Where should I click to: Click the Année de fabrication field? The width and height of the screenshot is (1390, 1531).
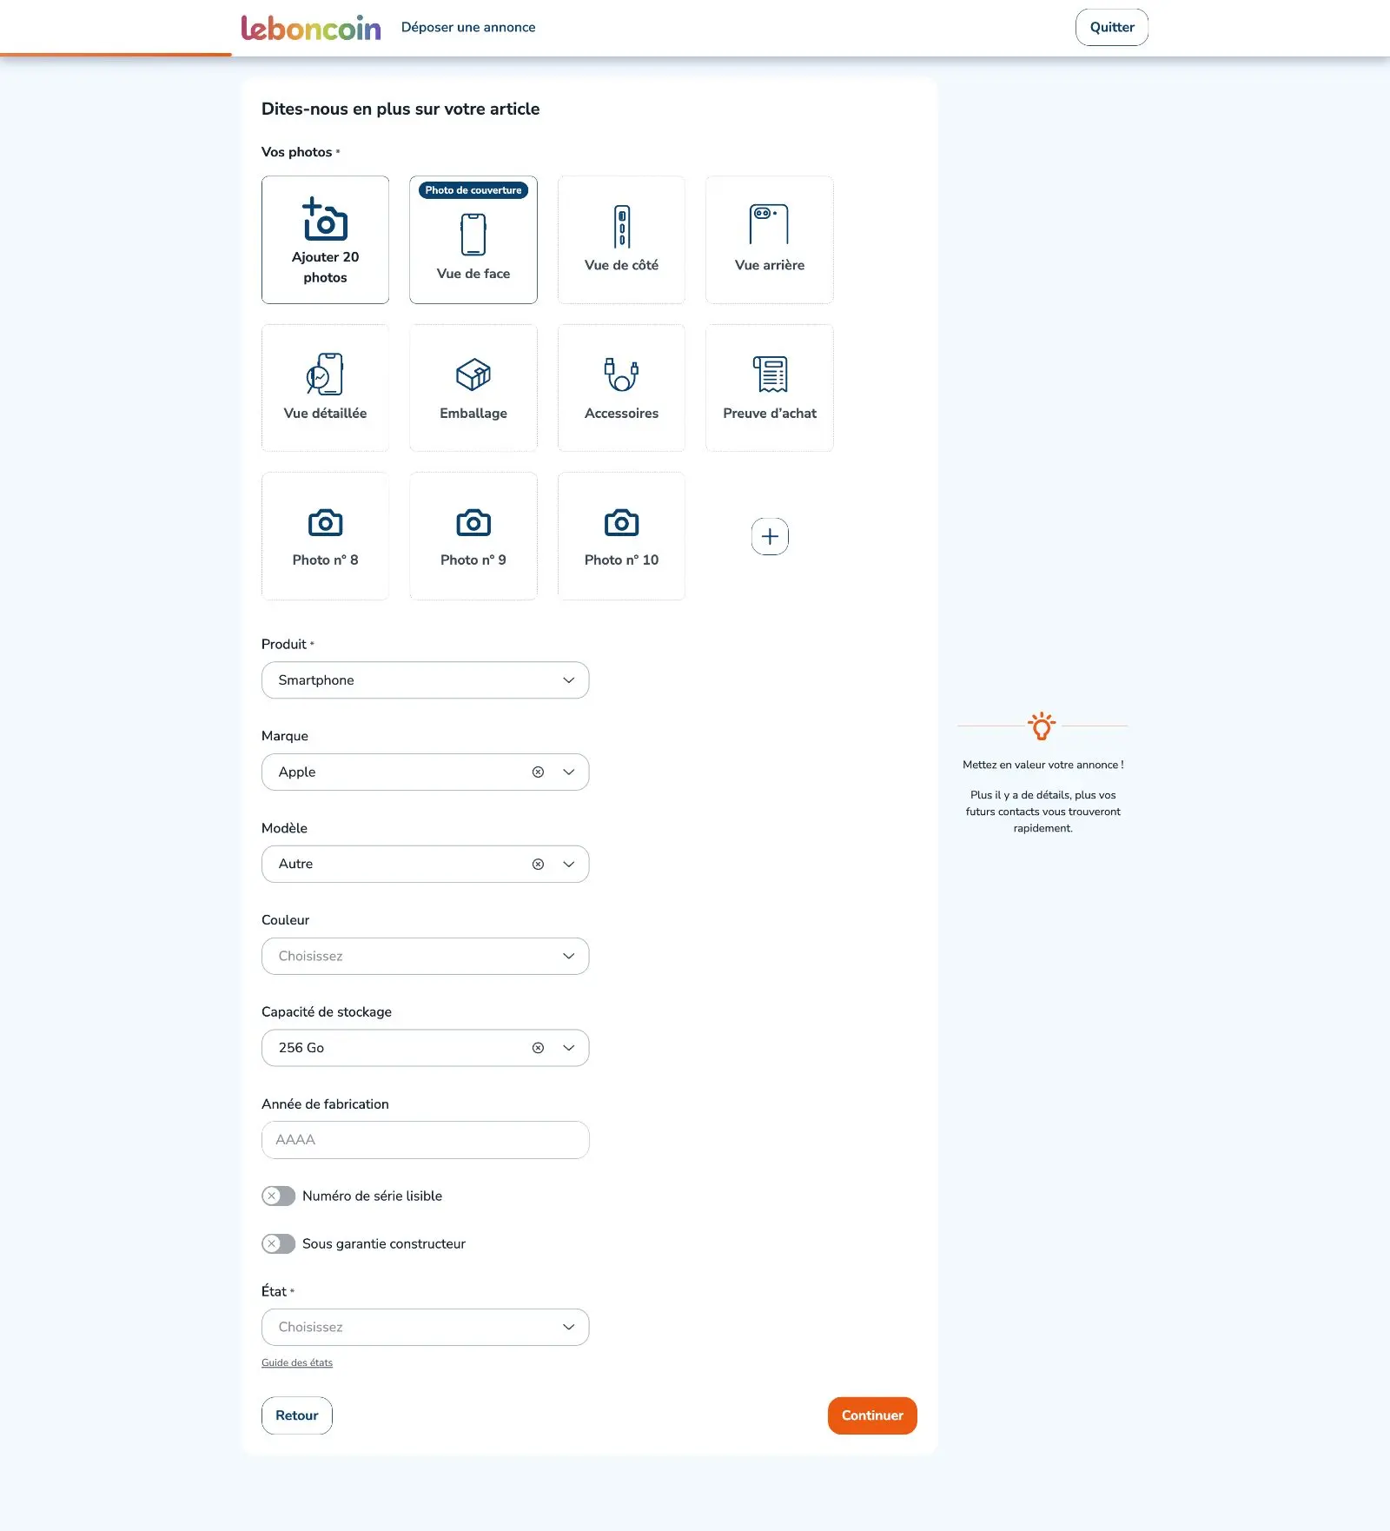[425, 1140]
